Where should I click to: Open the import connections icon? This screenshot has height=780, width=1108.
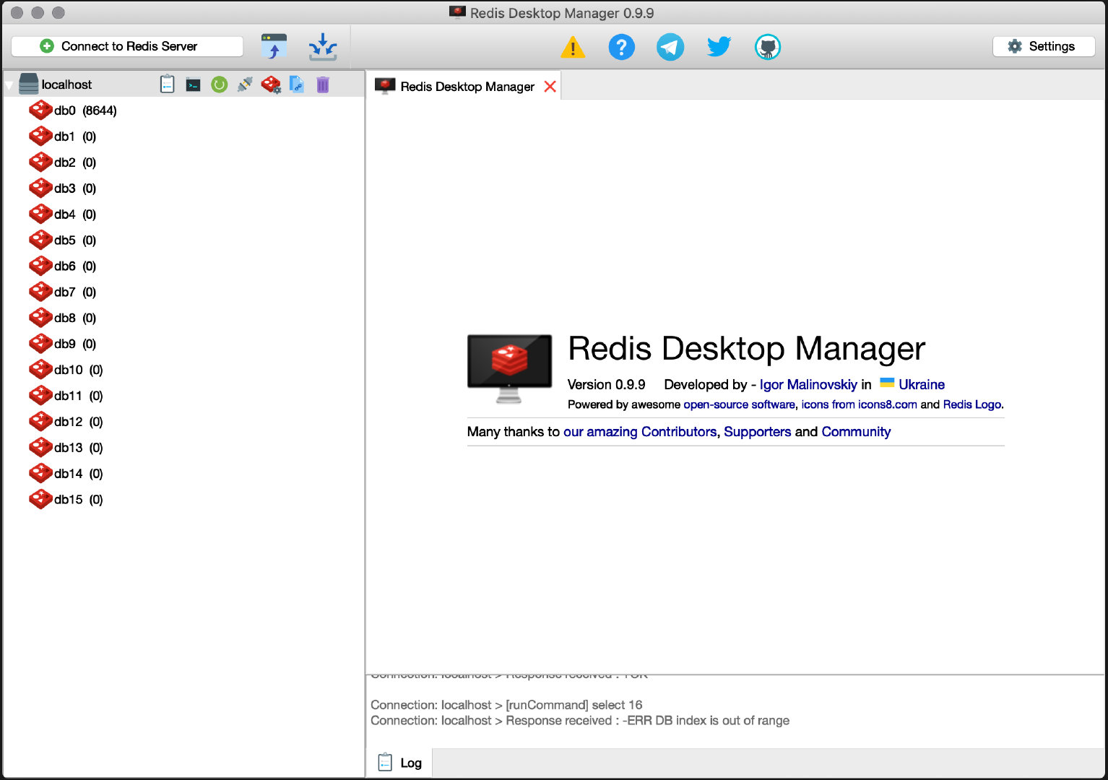tap(274, 46)
